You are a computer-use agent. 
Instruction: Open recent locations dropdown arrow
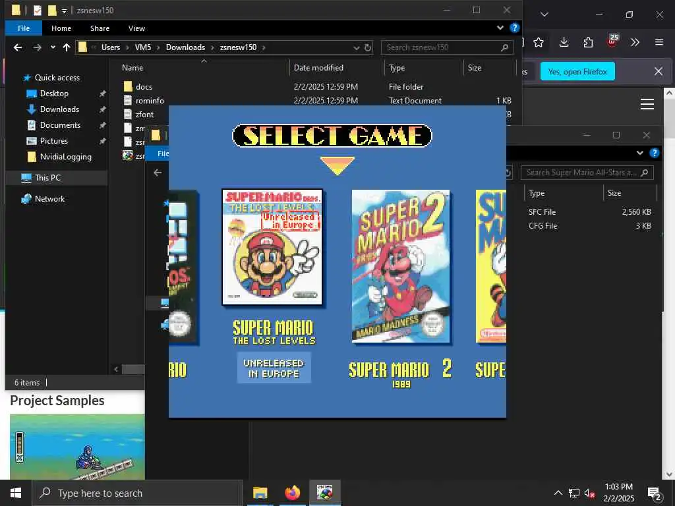tap(53, 47)
